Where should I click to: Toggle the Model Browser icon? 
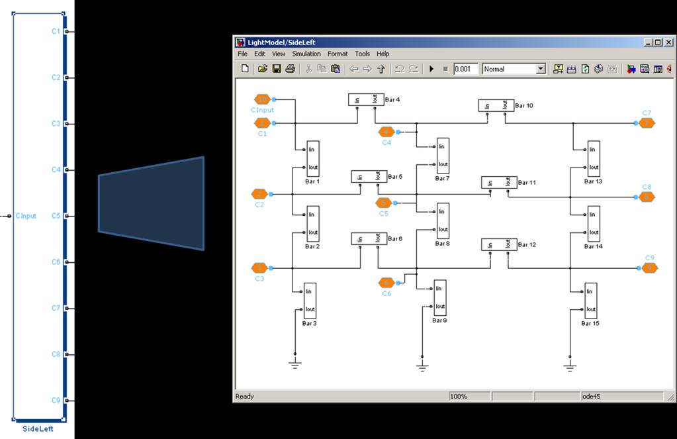coord(658,69)
